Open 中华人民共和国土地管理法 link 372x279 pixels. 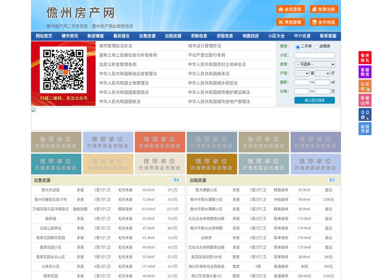(x=124, y=83)
